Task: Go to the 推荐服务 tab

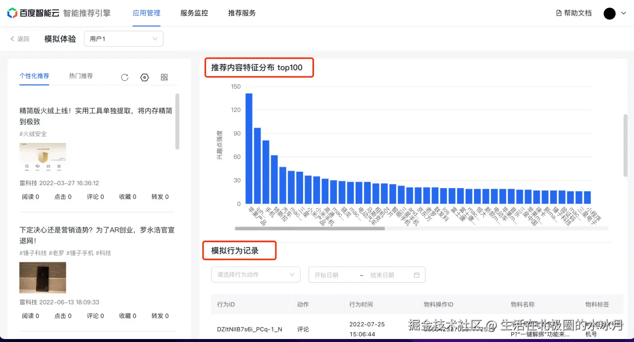Action: coord(242,13)
